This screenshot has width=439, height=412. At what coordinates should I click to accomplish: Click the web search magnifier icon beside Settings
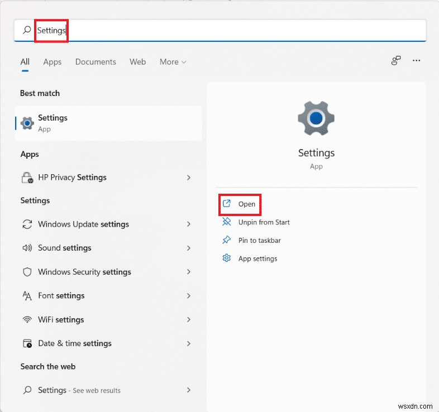[x=27, y=390]
